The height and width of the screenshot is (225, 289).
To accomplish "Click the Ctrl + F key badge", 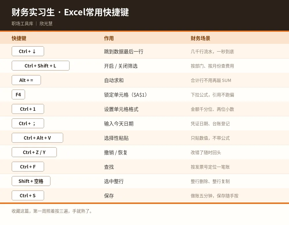I will click(x=28, y=167).
